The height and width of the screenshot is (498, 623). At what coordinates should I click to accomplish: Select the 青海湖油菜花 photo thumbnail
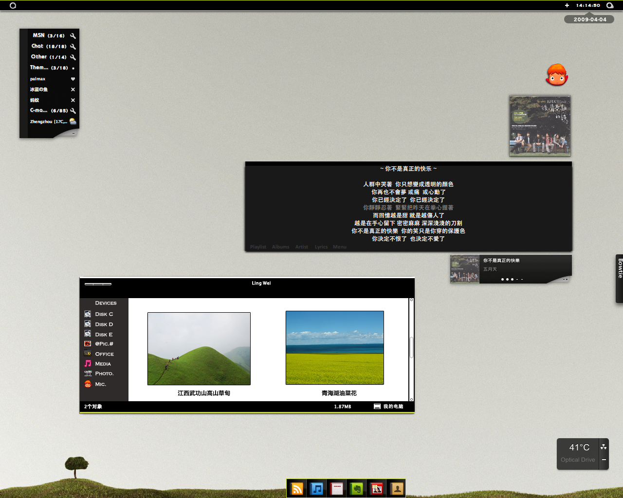pyautogui.click(x=335, y=348)
